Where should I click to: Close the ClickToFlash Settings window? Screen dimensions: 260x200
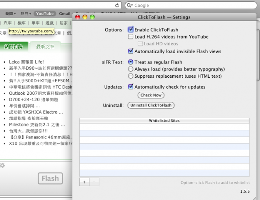pos(78,17)
